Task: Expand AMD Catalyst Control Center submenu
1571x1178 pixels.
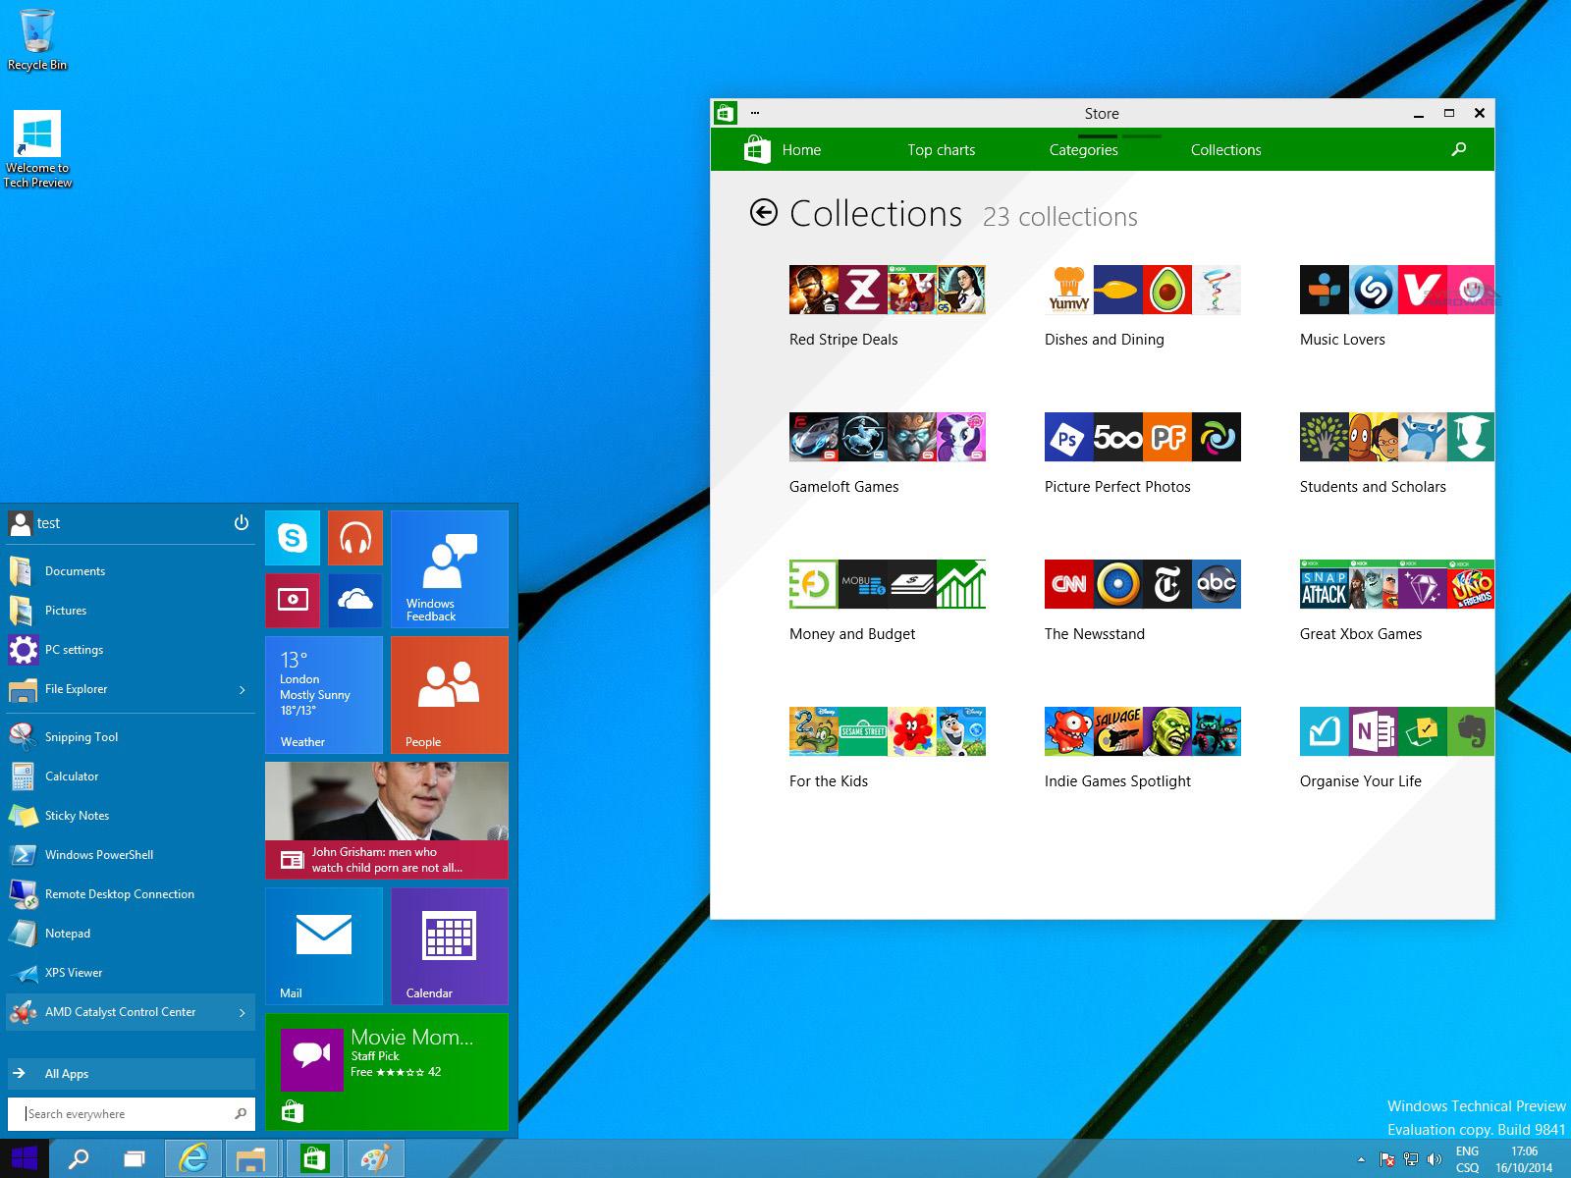Action: [x=242, y=1012]
